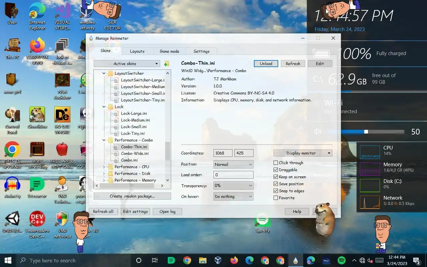Open Windows Start menu
Screen dimensions: 427x267
coord(8,260)
